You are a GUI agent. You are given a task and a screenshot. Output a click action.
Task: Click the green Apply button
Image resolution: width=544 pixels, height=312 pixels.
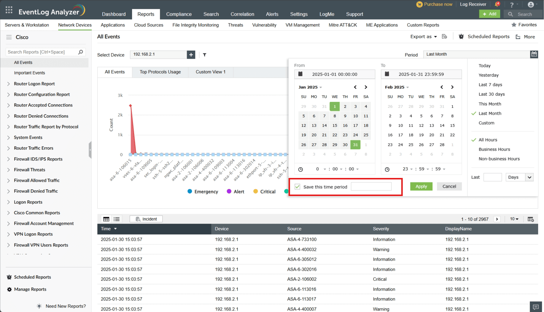coord(421,186)
